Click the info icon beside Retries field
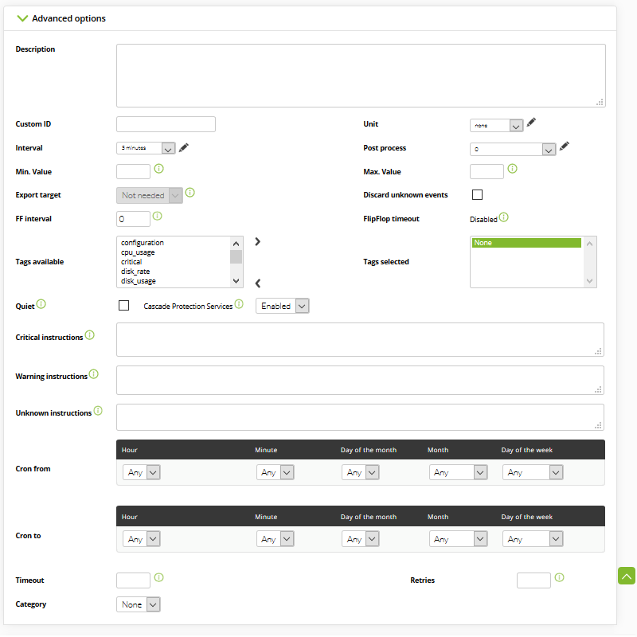The height and width of the screenshot is (637, 637). point(560,577)
